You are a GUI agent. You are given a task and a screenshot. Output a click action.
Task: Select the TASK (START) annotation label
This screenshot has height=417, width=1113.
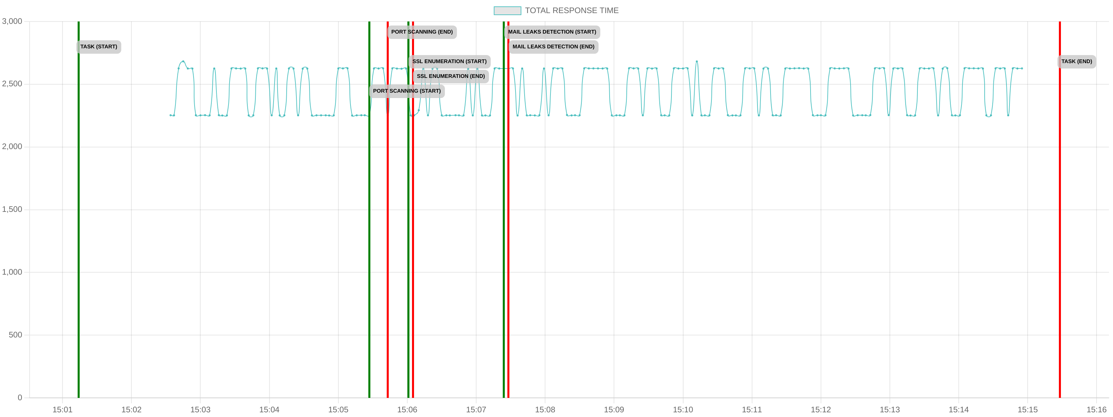coord(98,47)
